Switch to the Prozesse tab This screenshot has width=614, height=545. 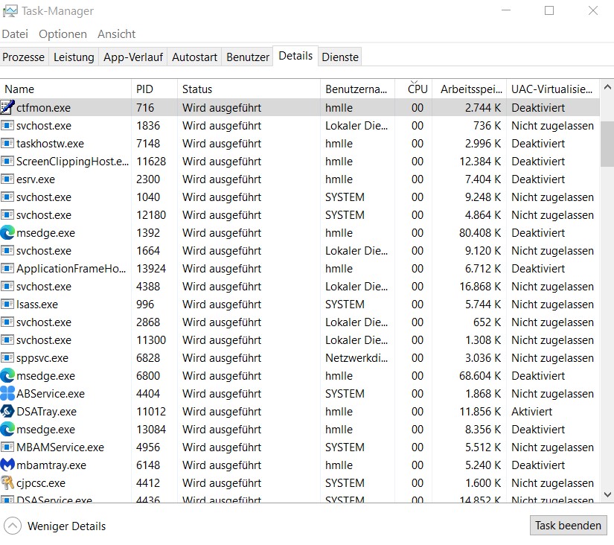pyautogui.click(x=24, y=57)
